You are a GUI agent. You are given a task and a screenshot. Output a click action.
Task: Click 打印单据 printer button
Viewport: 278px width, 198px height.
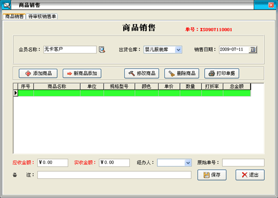[x=221, y=74]
